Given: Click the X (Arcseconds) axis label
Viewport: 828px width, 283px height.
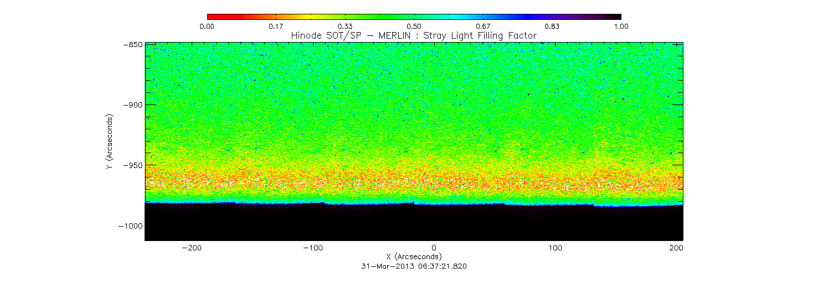Looking at the screenshot, I should click(x=414, y=256).
